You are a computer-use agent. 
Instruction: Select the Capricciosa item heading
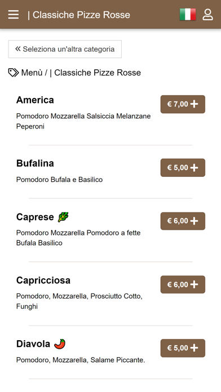pyautogui.click(x=43, y=280)
